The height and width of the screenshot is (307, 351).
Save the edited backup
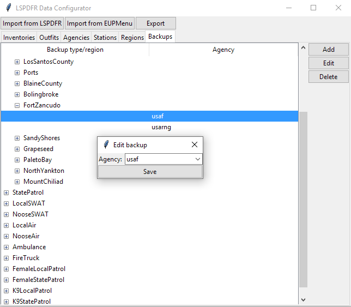[x=150, y=172]
